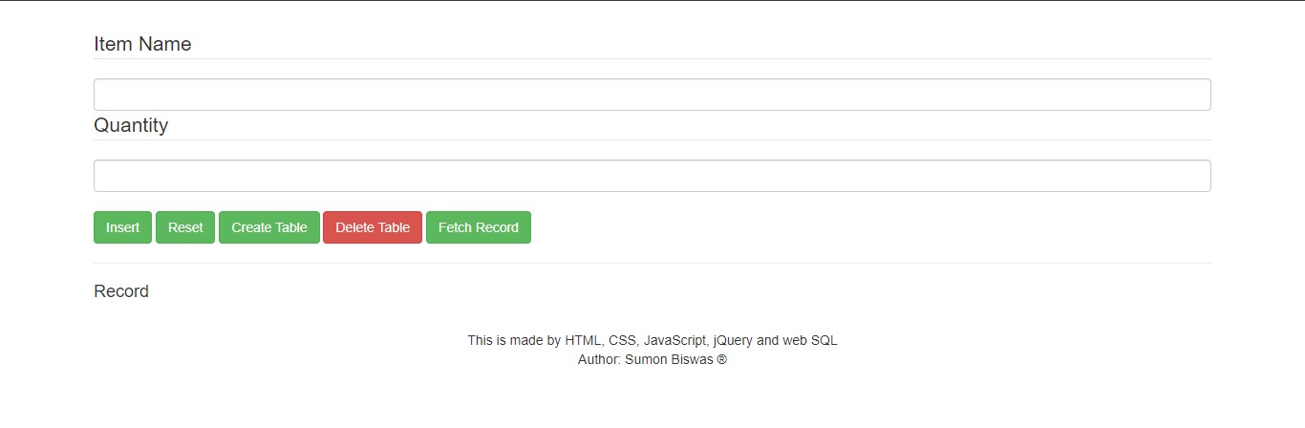Click the word CSS in footer
The height and width of the screenshot is (428, 1305).
[623, 340]
